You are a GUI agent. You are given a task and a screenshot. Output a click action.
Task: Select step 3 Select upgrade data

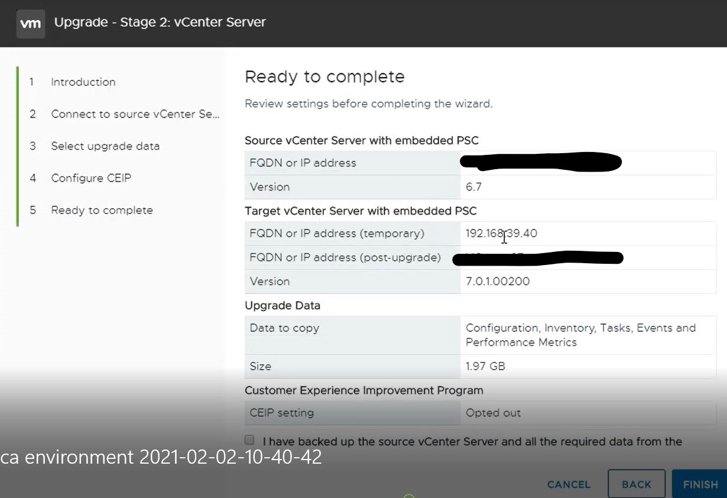[x=105, y=146]
